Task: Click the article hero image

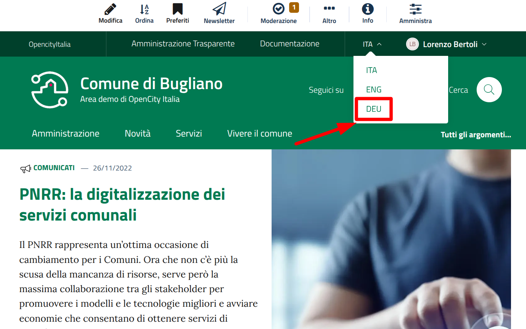Action: click(391, 239)
